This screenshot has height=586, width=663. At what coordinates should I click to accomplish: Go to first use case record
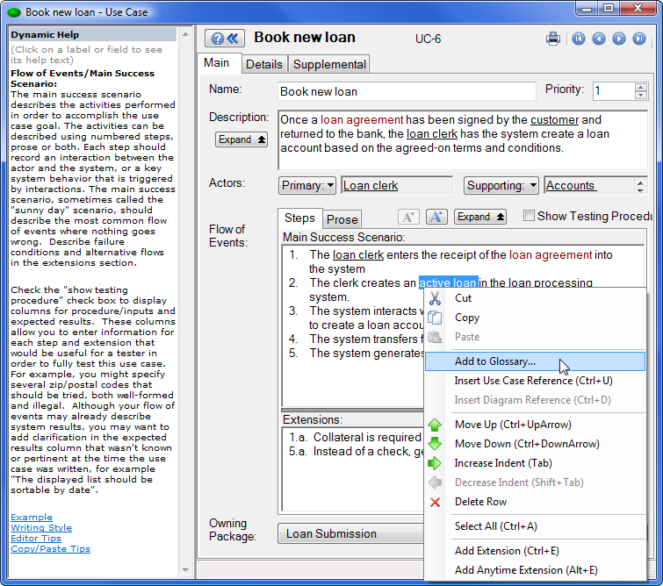(x=579, y=39)
